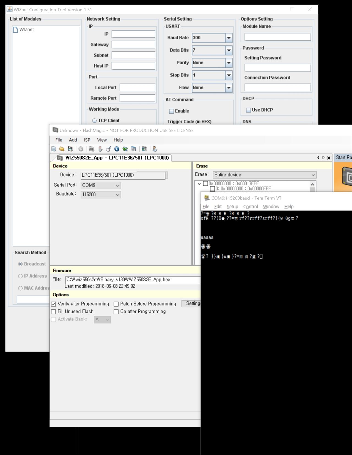
Task: Uncheck Verify after Programming
Action: point(54,304)
